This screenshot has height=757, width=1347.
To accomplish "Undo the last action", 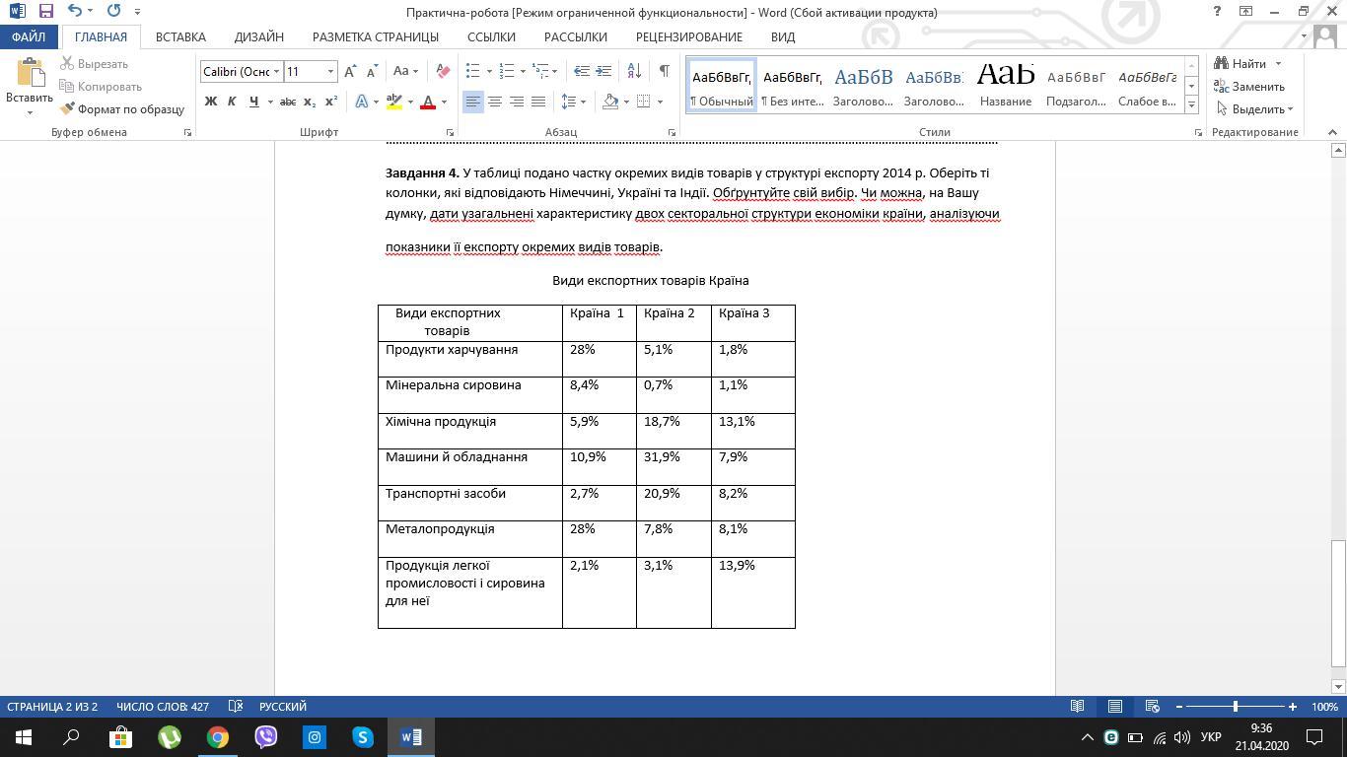I will 75,11.
